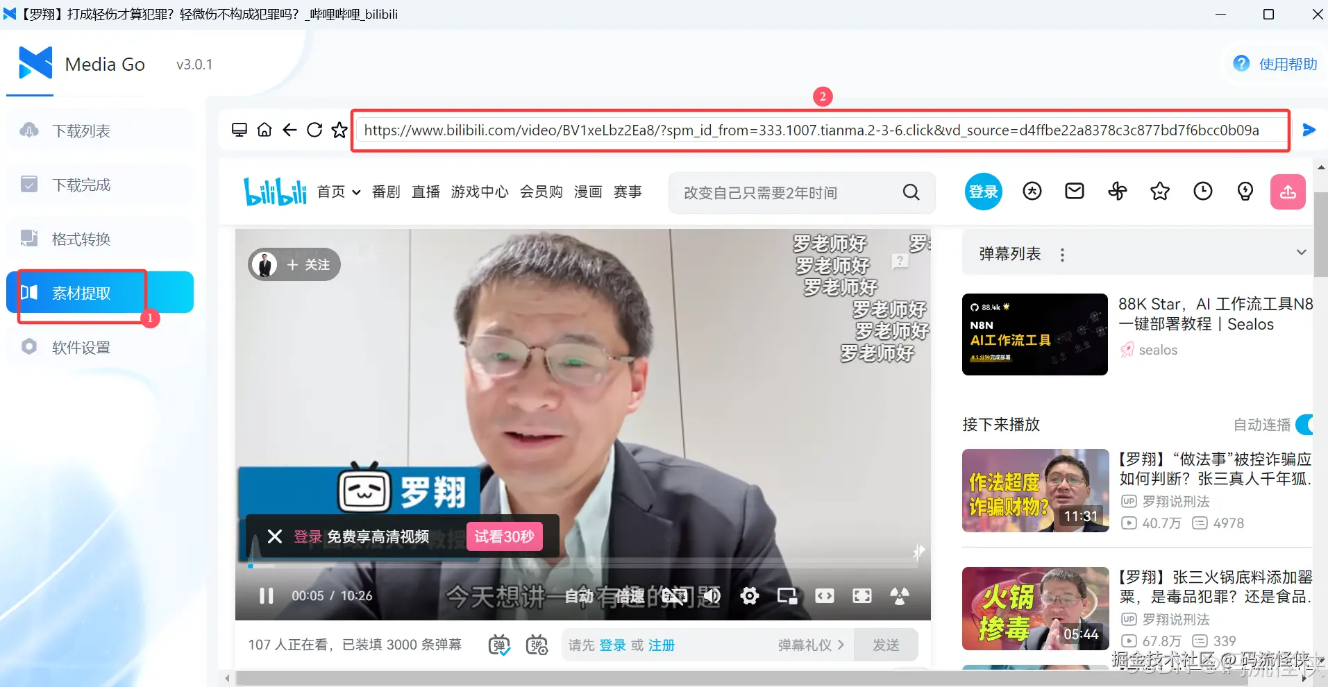Screen dimensions: 1328x687
Task: Pause the playing video
Action: click(266, 595)
